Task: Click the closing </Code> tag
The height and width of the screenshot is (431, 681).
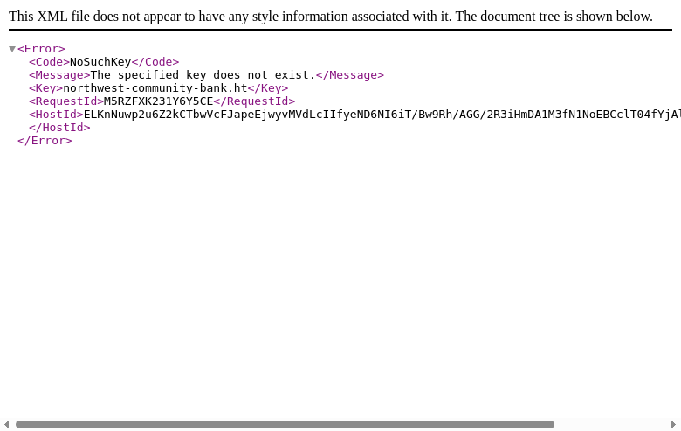Action: (155, 62)
